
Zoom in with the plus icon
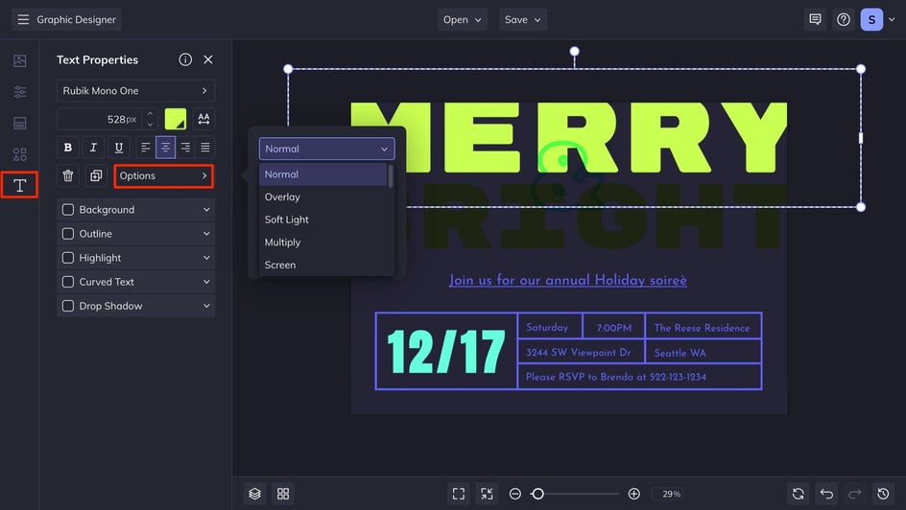click(x=633, y=494)
